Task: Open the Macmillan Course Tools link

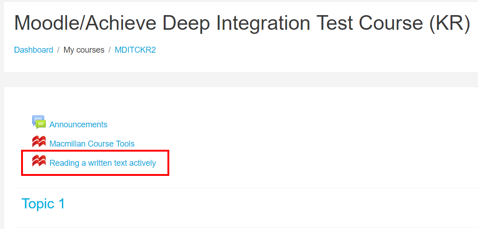Action: (x=92, y=144)
